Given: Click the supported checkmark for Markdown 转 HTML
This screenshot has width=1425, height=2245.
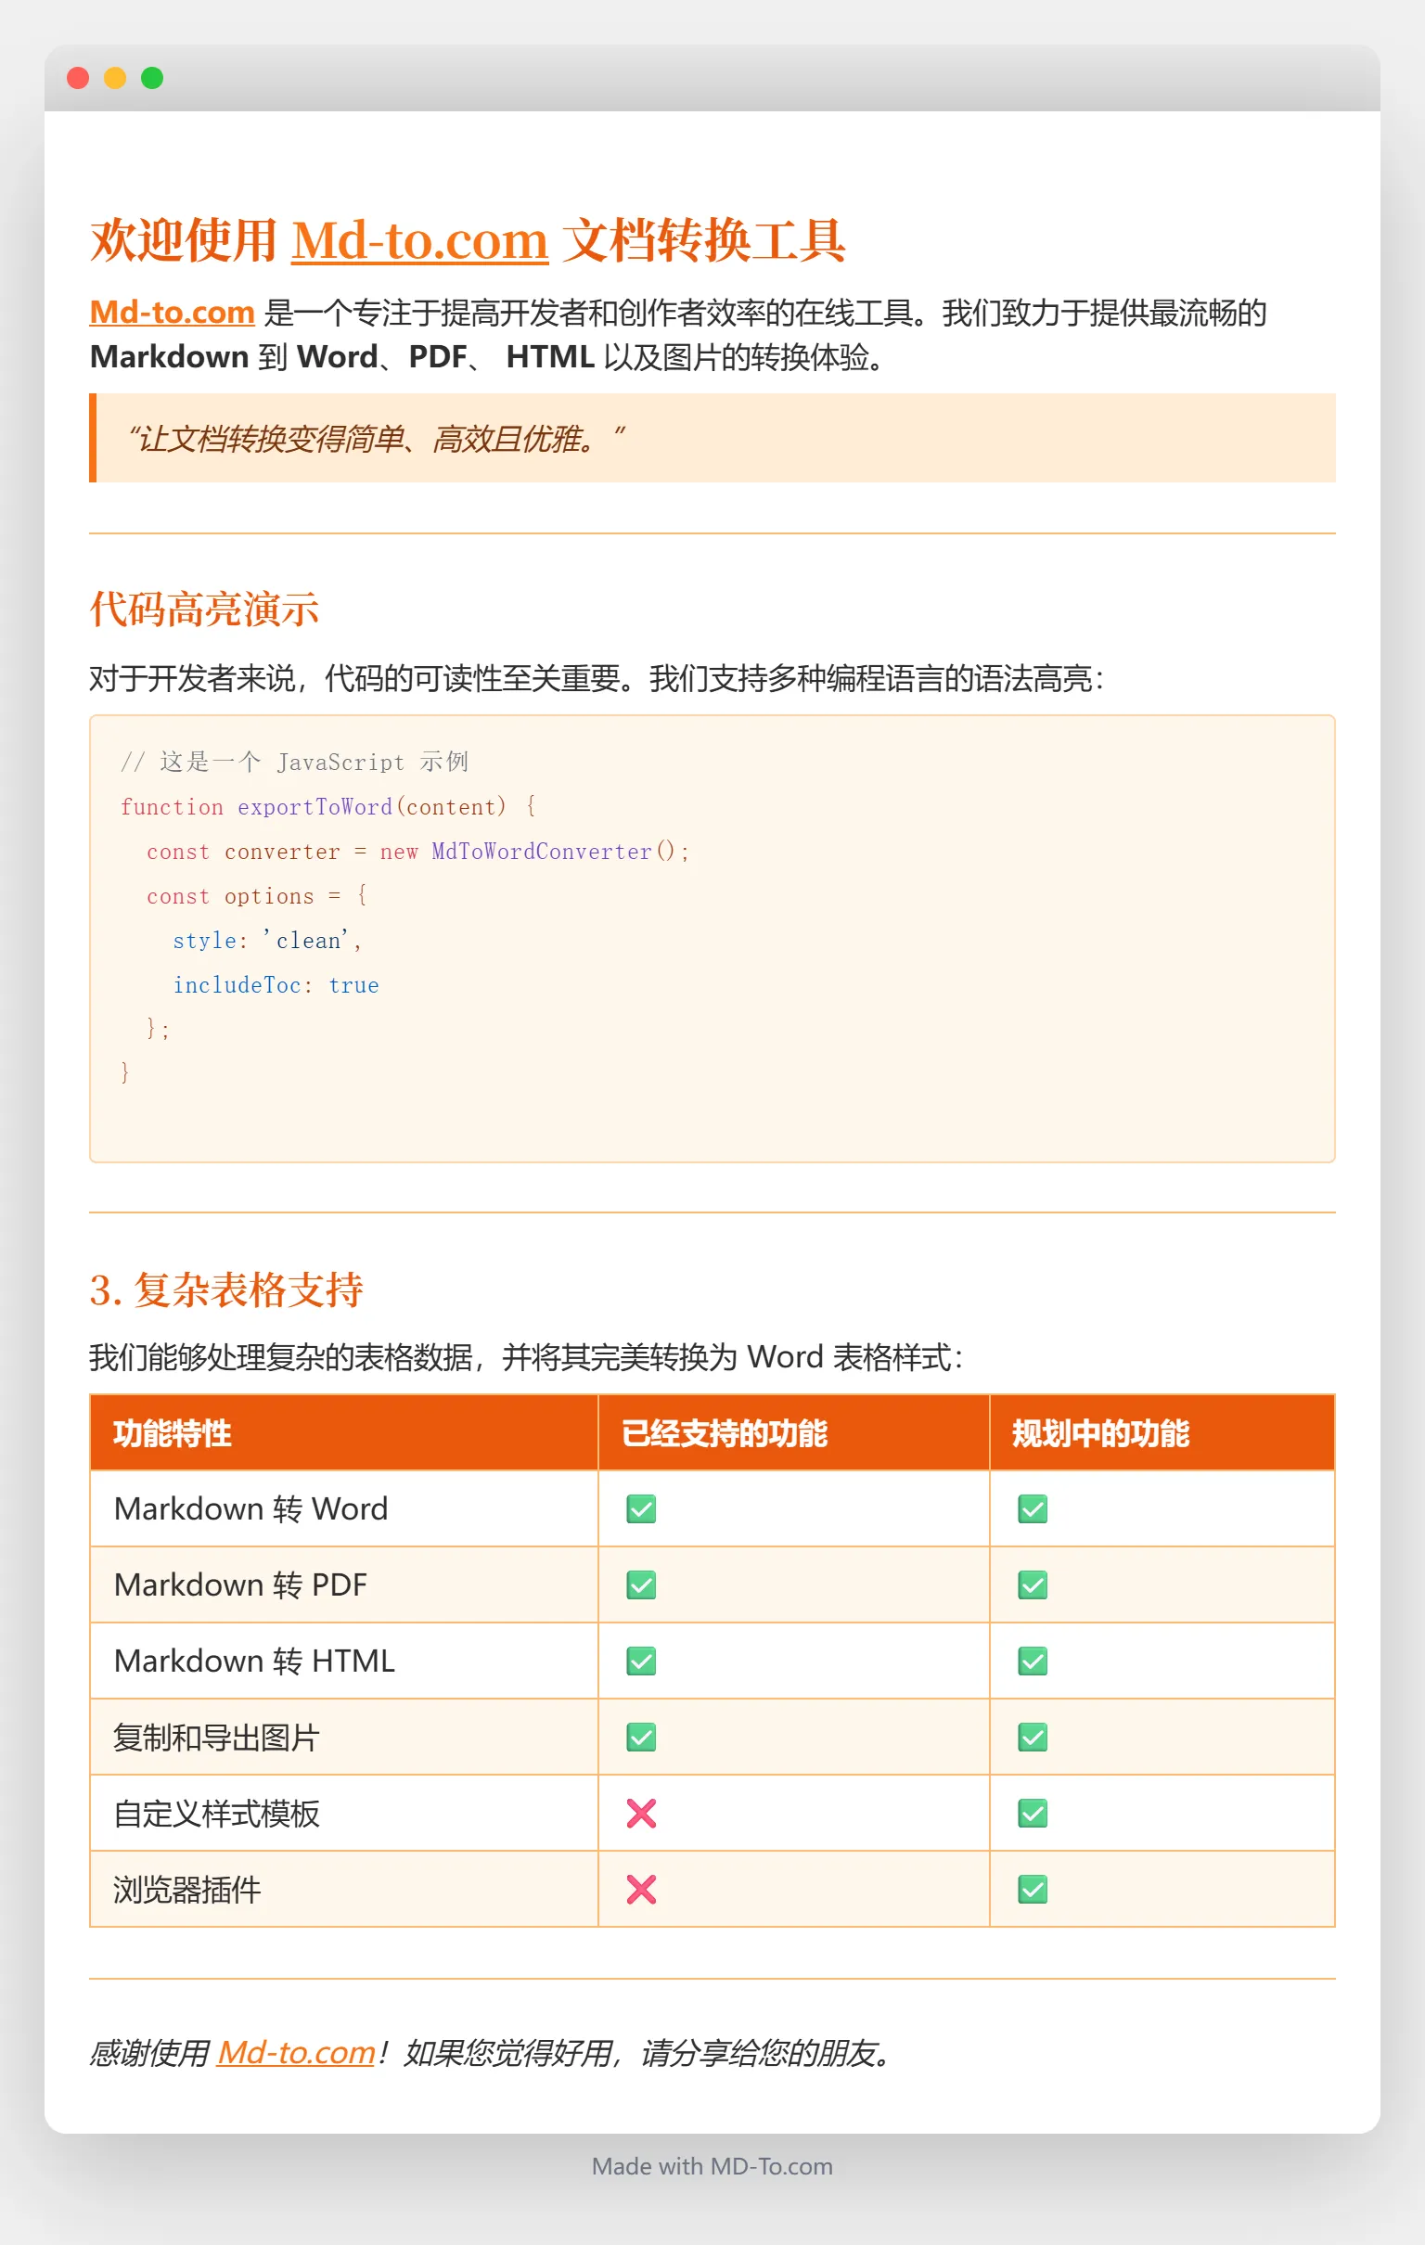Looking at the screenshot, I should 641,1661.
